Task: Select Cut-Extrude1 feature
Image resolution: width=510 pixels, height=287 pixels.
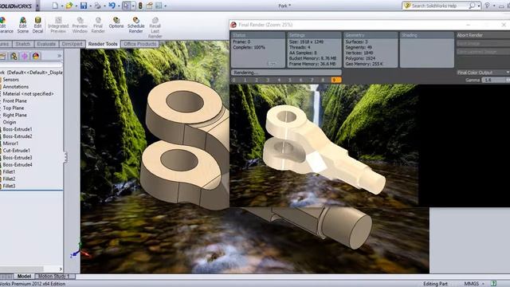Action: [x=17, y=151]
